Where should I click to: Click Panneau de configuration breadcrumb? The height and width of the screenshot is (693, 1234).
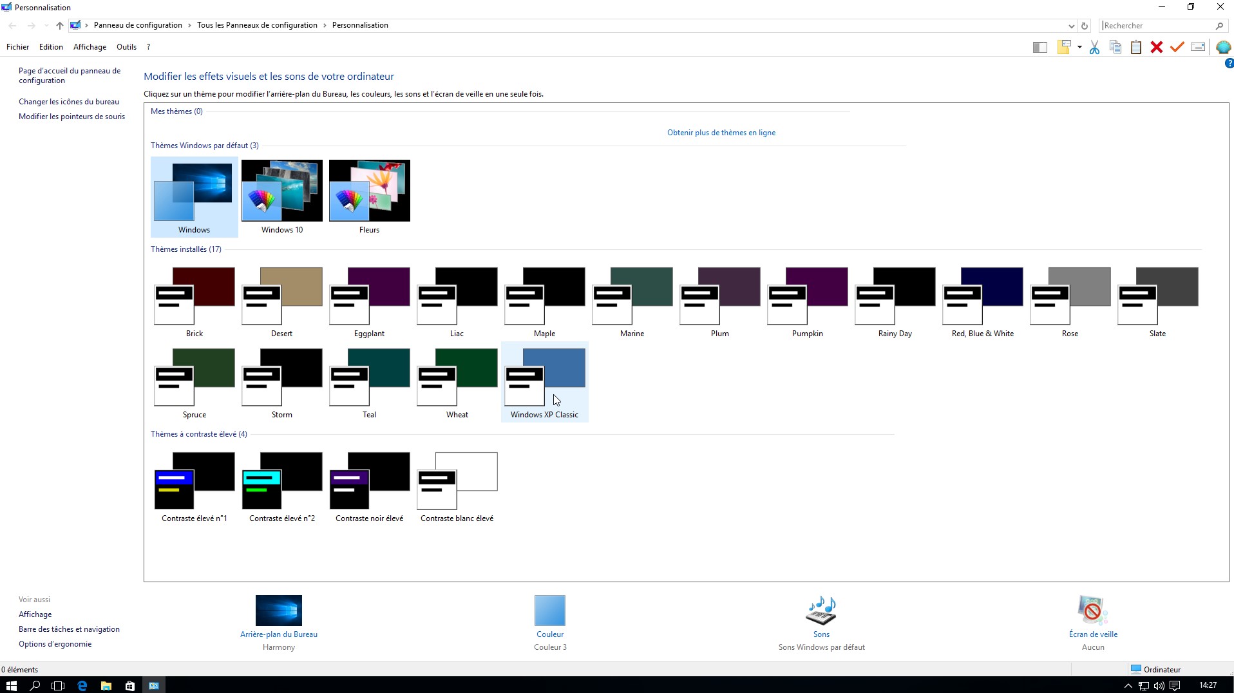pos(138,25)
